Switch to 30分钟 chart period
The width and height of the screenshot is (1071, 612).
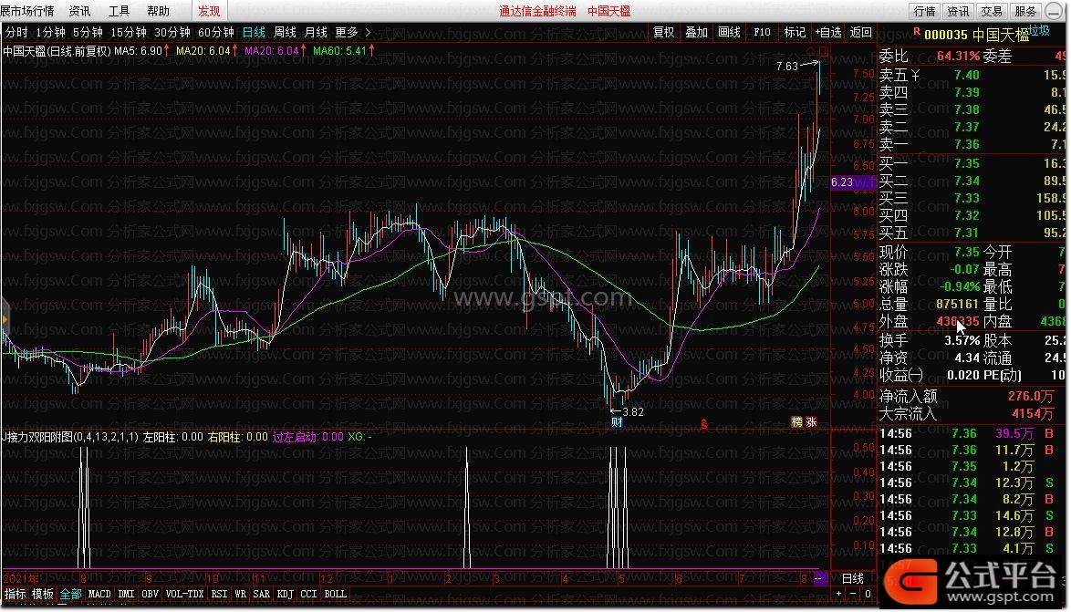(172, 32)
